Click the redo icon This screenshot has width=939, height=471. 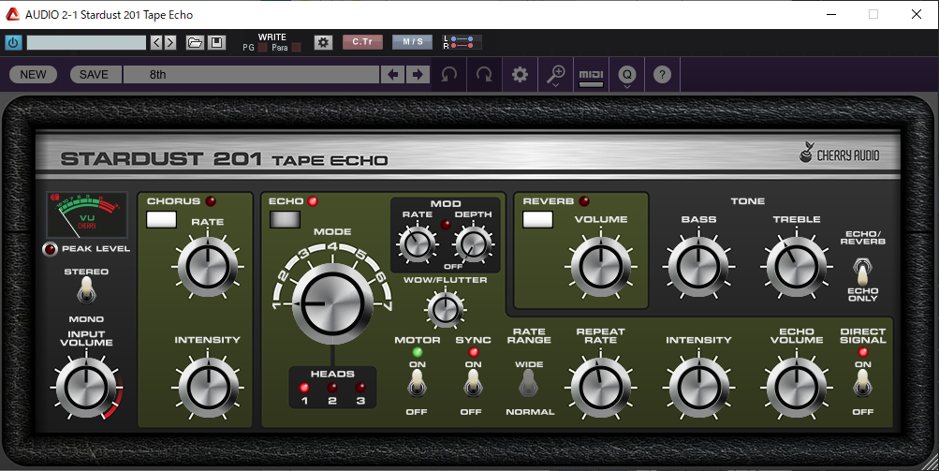tap(484, 74)
